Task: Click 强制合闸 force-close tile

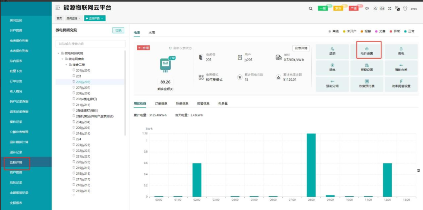Action: point(401,68)
